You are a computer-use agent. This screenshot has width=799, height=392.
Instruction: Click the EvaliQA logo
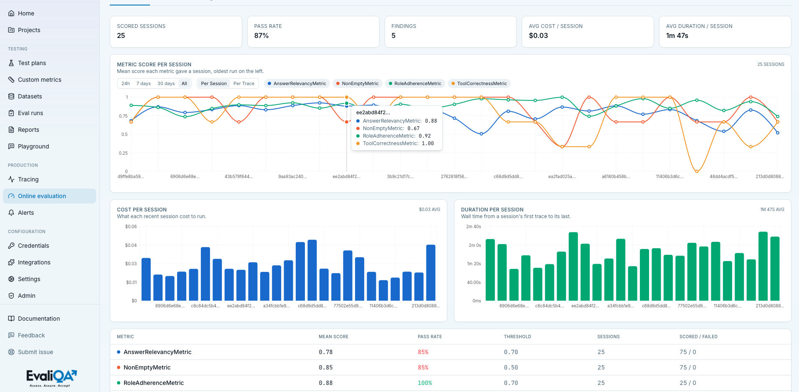pos(51,378)
